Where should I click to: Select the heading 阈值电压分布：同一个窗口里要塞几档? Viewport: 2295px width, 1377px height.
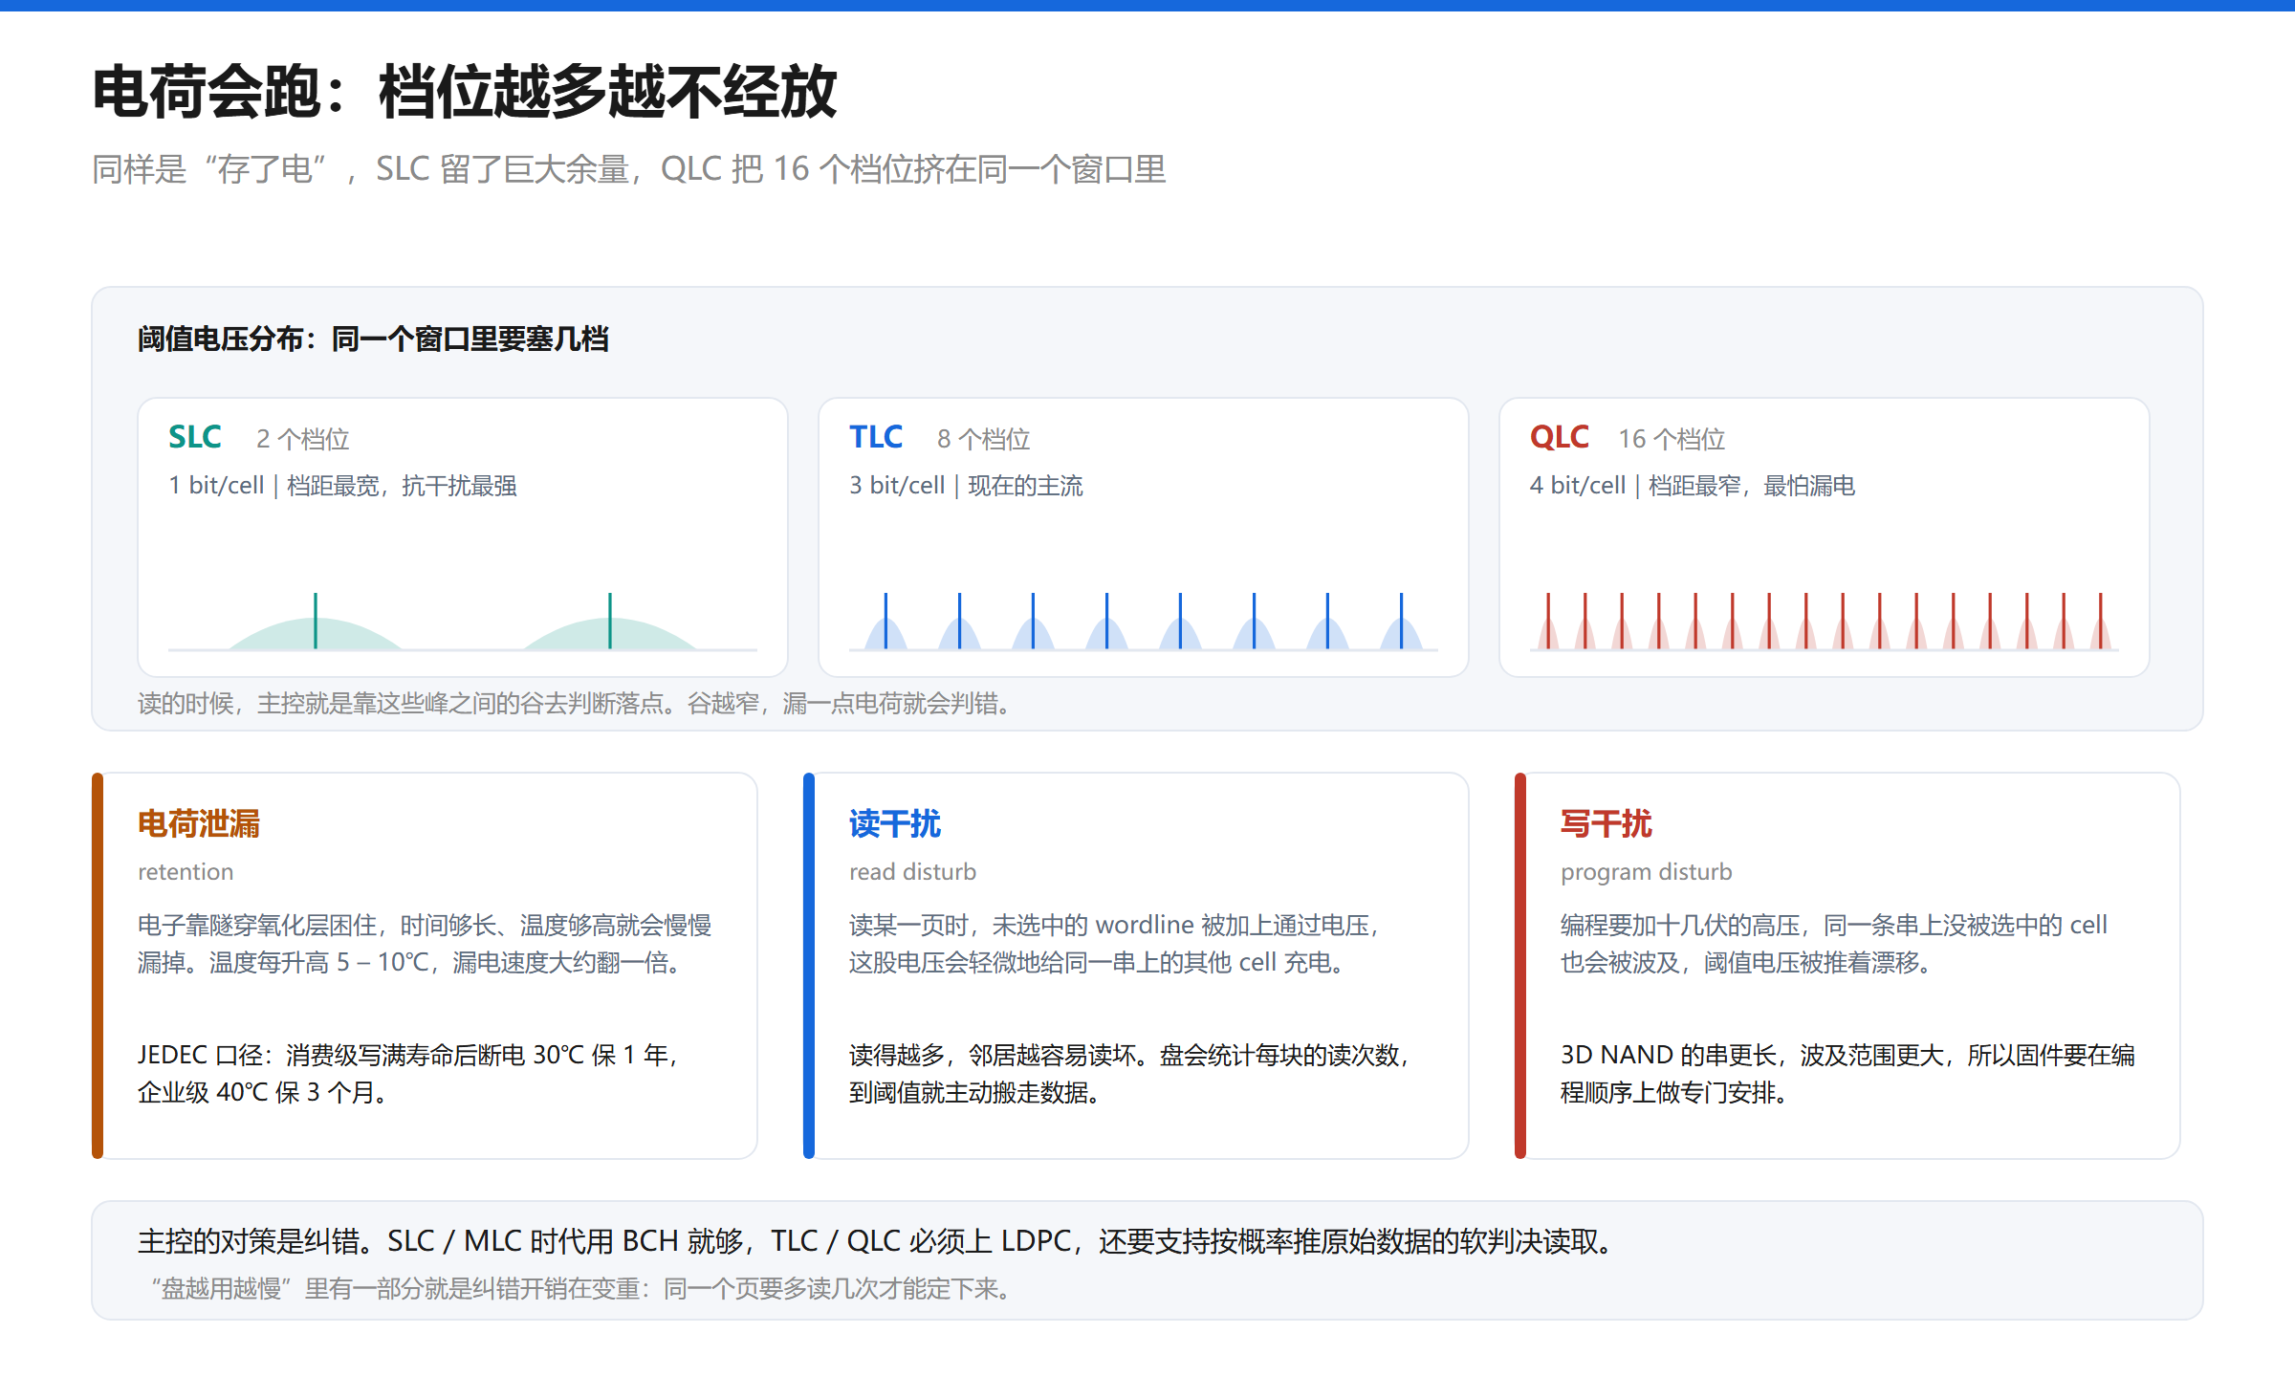coord(373,339)
